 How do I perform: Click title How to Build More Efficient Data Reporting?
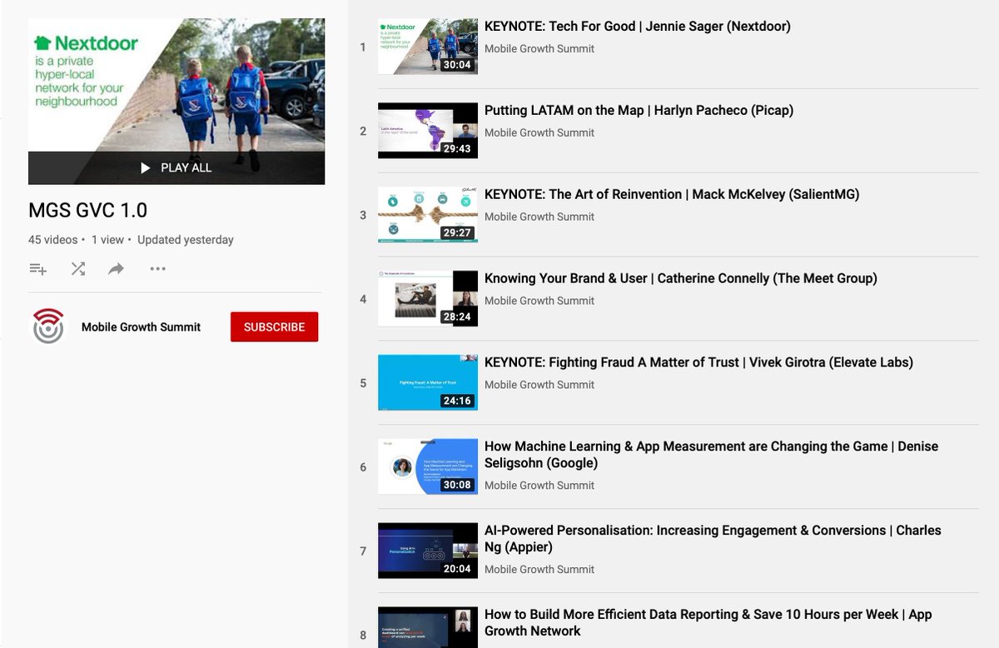tap(708, 623)
